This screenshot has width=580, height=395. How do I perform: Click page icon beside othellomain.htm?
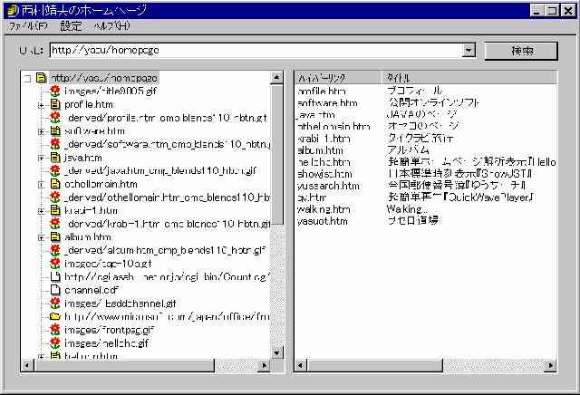pos(55,184)
